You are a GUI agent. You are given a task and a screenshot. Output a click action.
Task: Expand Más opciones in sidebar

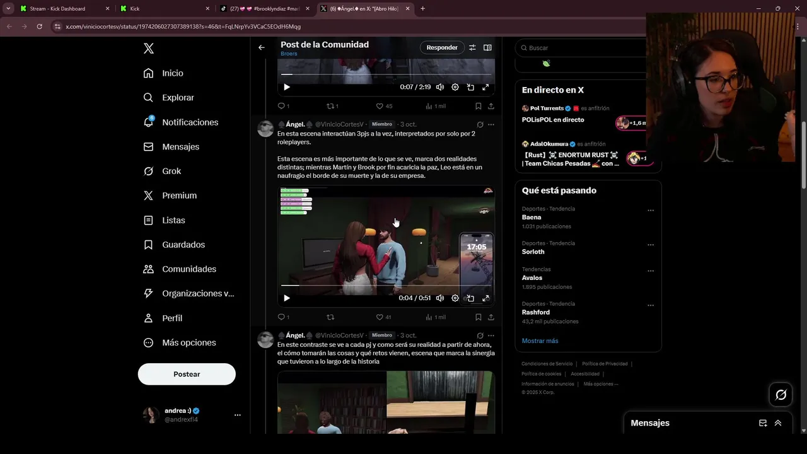pos(180,342)
